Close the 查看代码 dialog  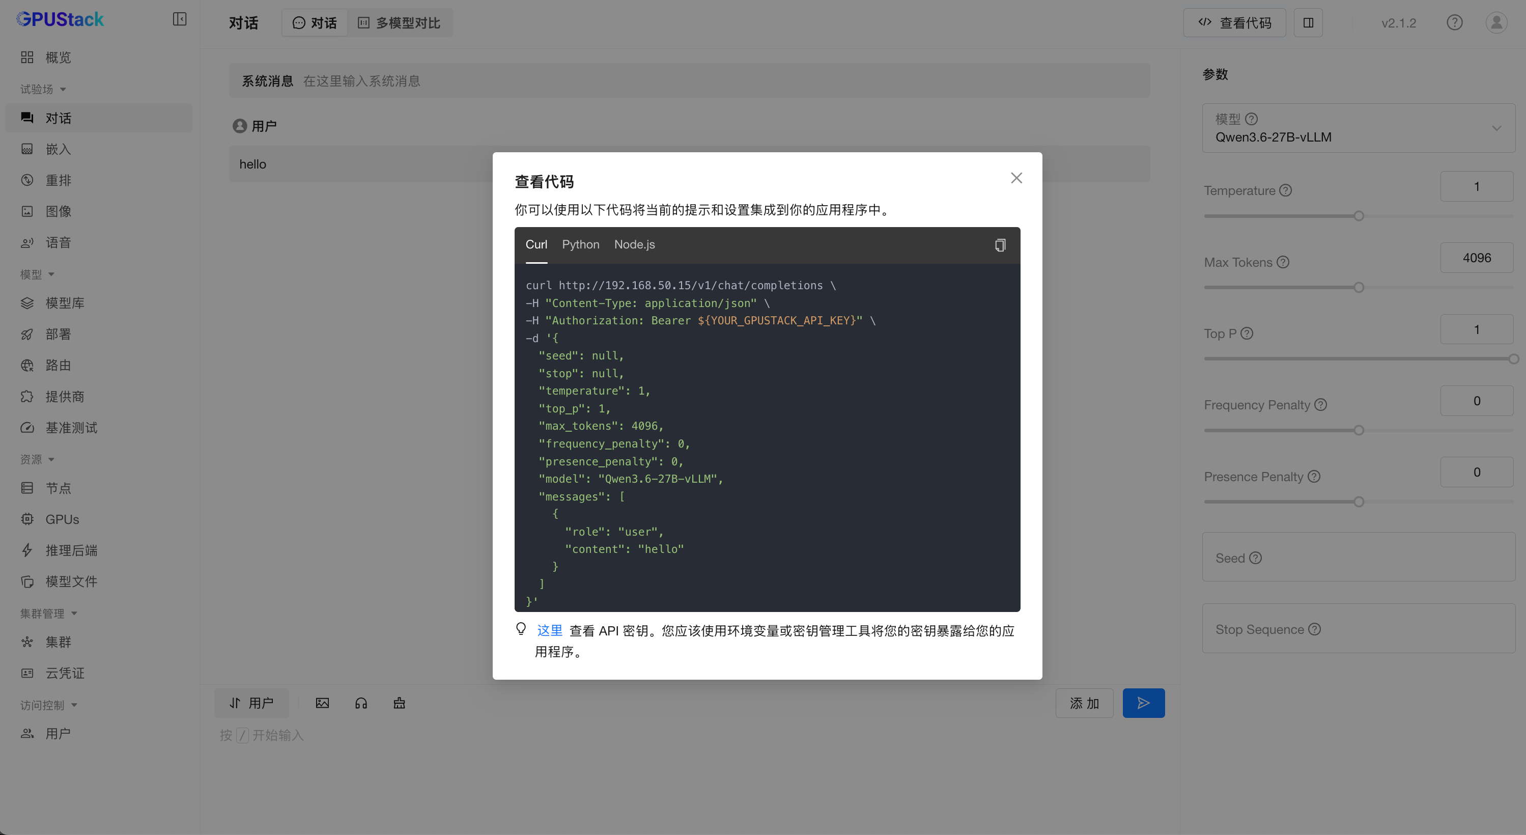tap(1016, 178)
